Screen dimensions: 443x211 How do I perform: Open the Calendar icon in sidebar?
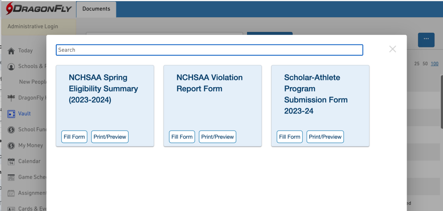11,161
